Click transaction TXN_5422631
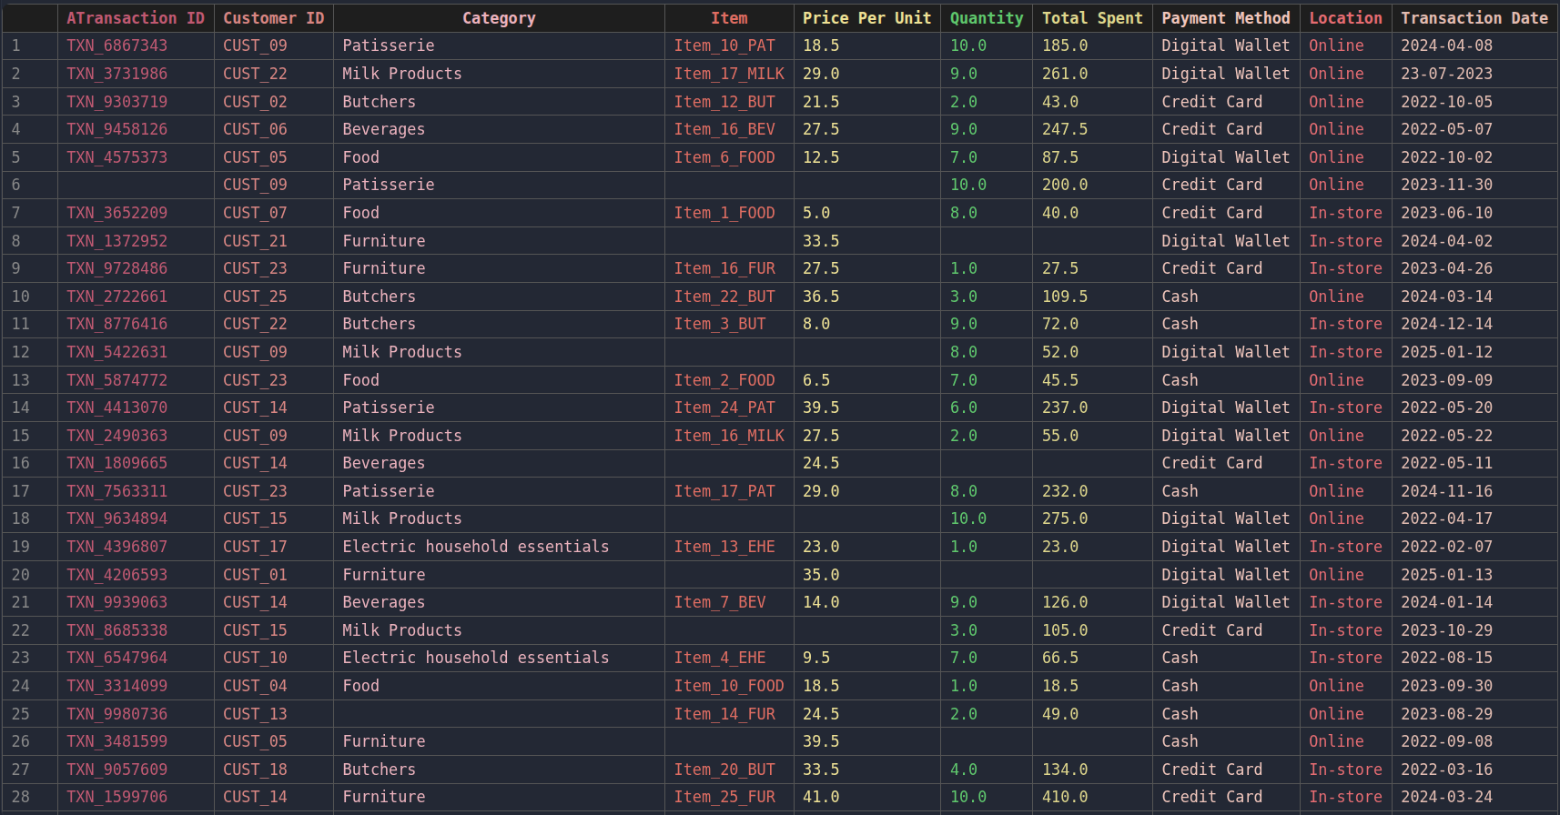 click(x=136, y=352)
